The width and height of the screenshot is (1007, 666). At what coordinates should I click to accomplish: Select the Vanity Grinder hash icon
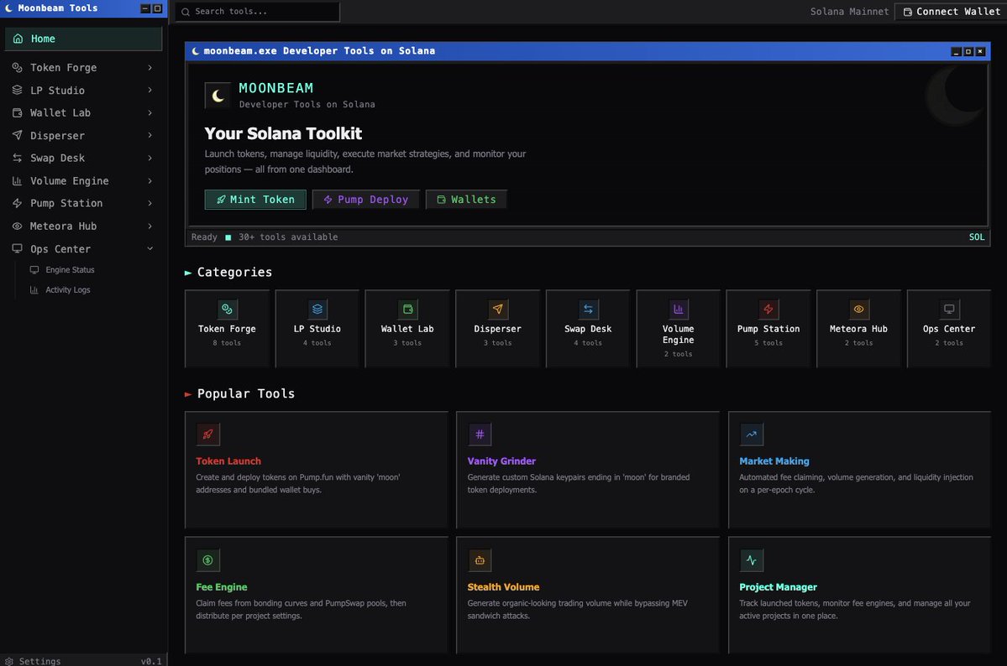479,434
